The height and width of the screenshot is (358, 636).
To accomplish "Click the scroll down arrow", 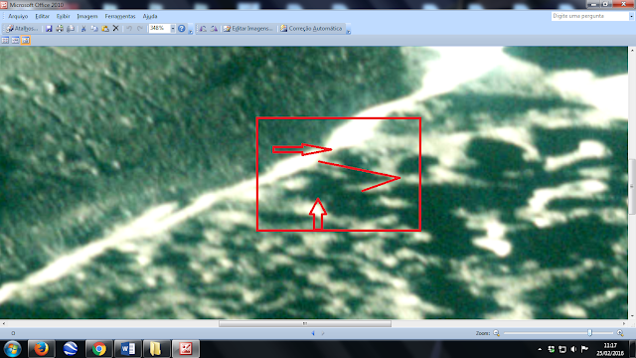I will 632,315.
